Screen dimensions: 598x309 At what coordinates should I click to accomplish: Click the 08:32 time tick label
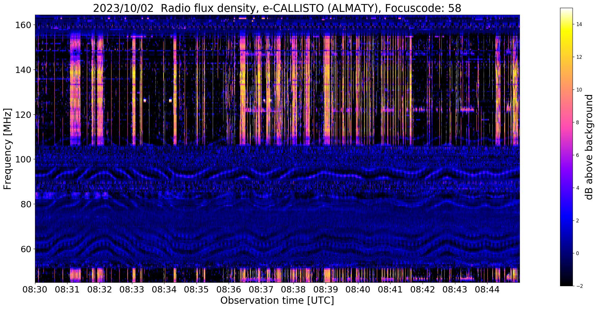tap(100, 290)
